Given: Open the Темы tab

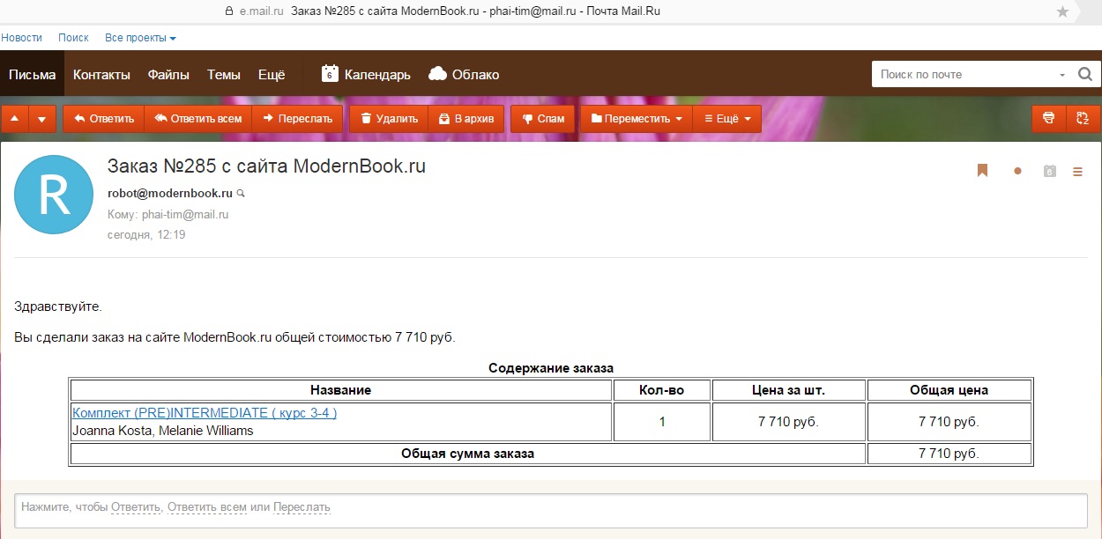Looking at the screenshot, I should tap(224, 75).
